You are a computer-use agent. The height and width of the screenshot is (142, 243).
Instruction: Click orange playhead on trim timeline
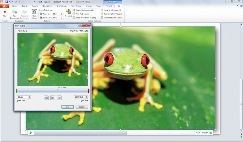click(x=58, y=90)
